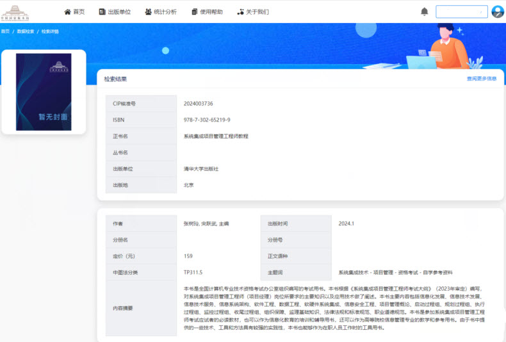Click the author value 张树玲, 宋跃武 主编
Screen dimensions: 506x342
(x=206, y=224)
